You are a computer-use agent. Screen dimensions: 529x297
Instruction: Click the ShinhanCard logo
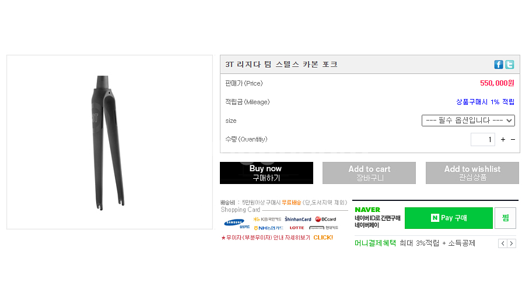(x=297, y=220)
